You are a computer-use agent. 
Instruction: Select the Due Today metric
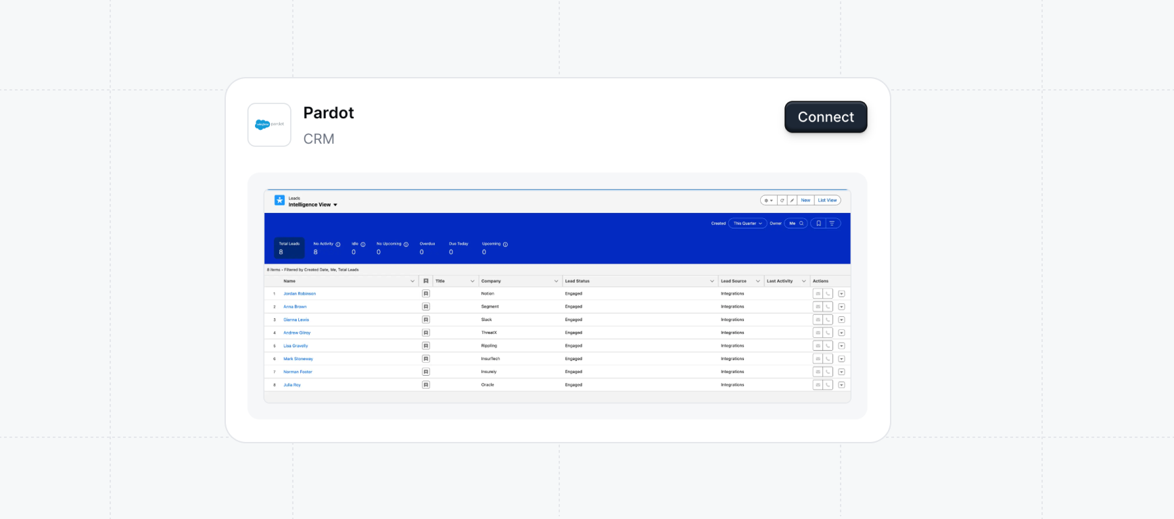point(459,248)
